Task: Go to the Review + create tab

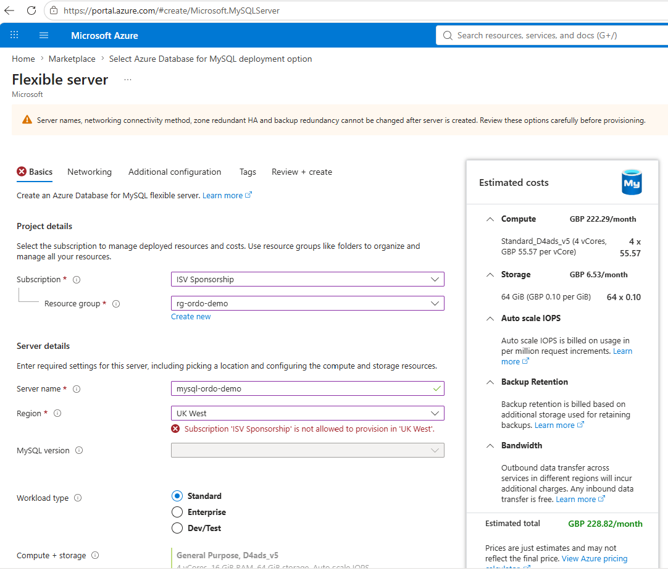Action: pos(302,172)
